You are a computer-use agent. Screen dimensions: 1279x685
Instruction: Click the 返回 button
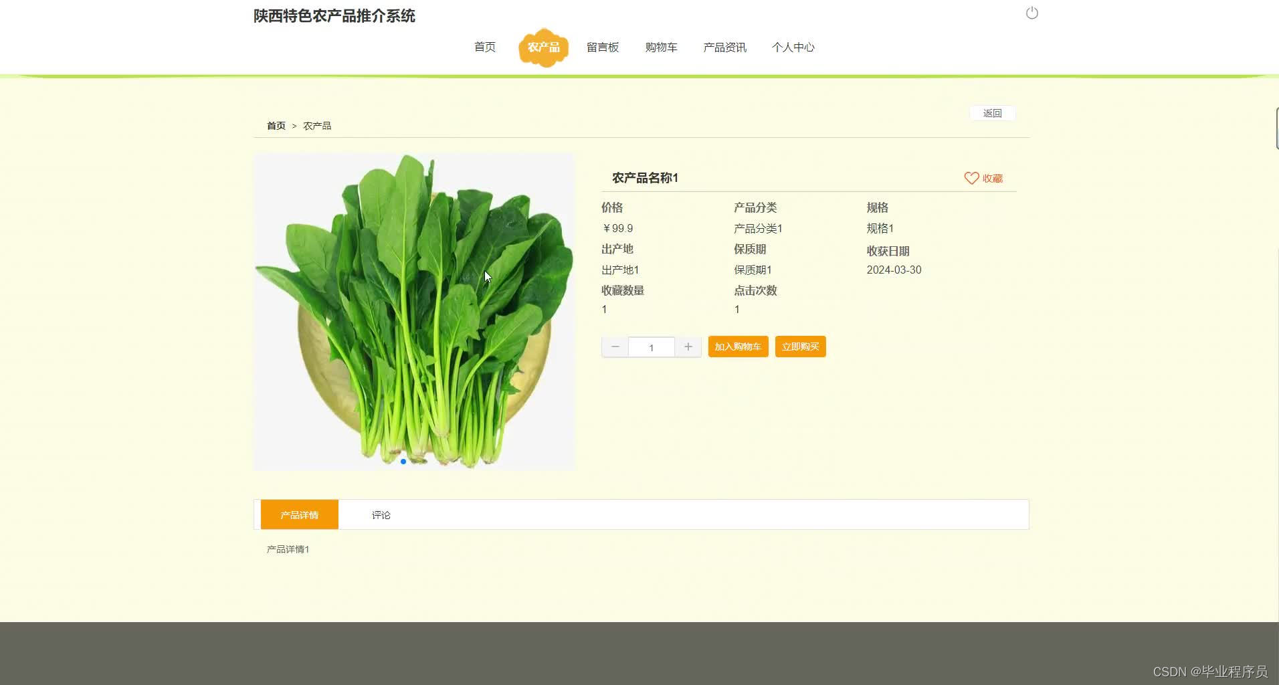(x=992, y=112)
